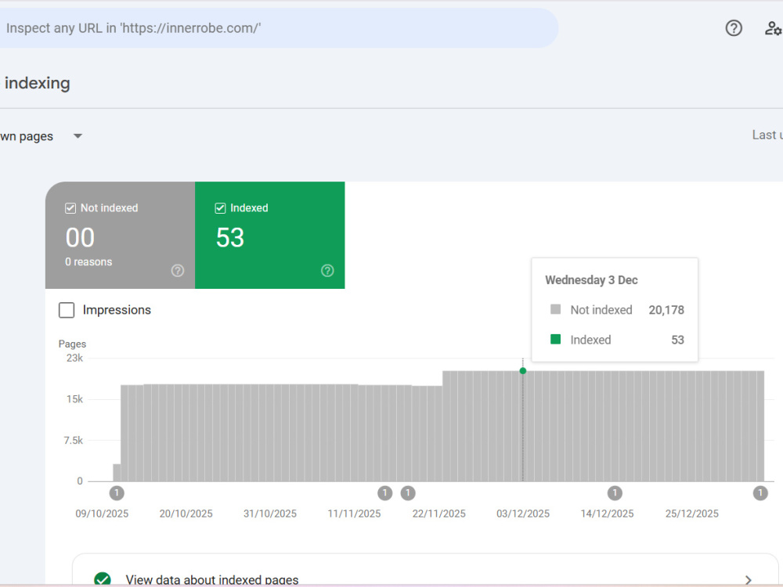Image resolution: width=783 pixels, height=587 pixels.
Task: Select the Indexed green tab card
Action: click(269, 235)
